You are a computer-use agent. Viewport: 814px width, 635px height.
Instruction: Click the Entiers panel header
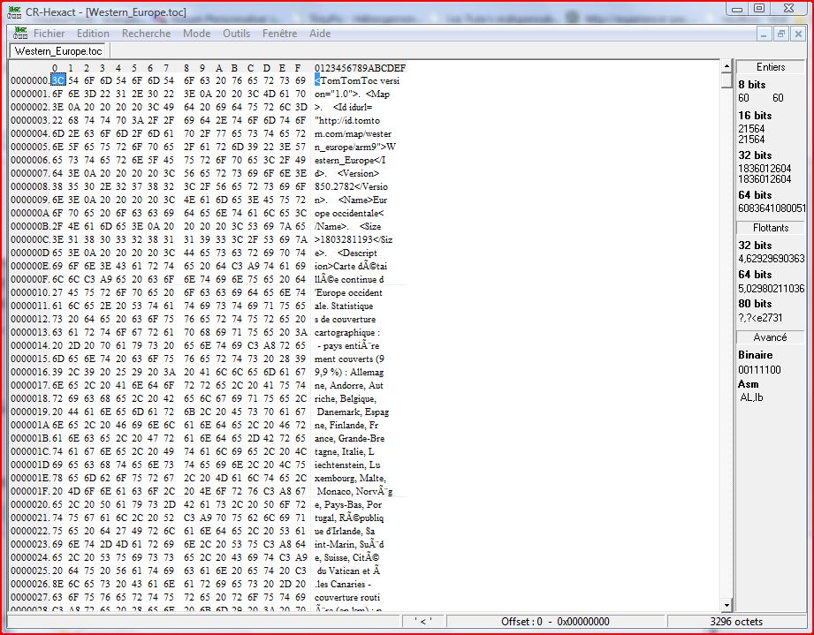click(x=771, y=67)
